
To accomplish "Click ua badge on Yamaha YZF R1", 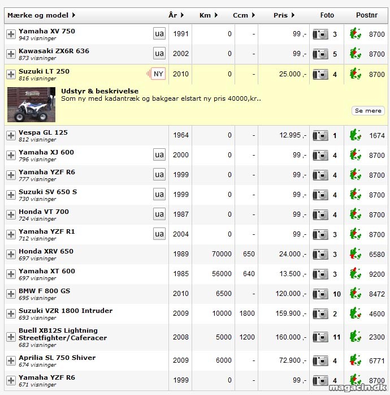I will (159, 234).
